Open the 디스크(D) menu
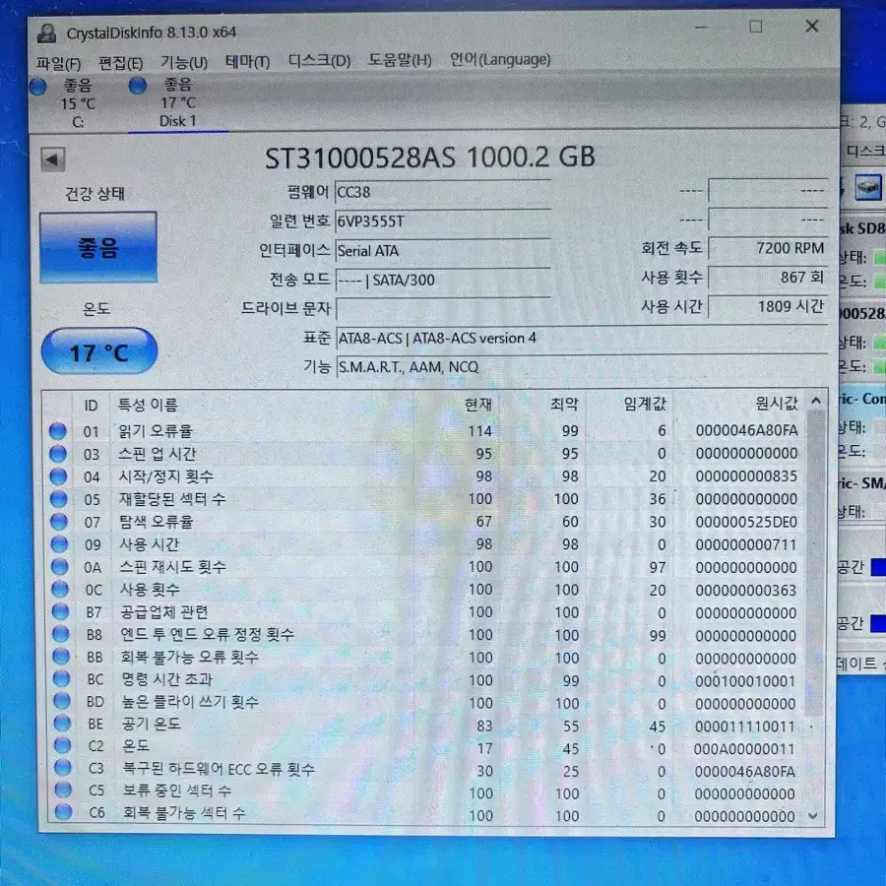 (x=319, y=60)
